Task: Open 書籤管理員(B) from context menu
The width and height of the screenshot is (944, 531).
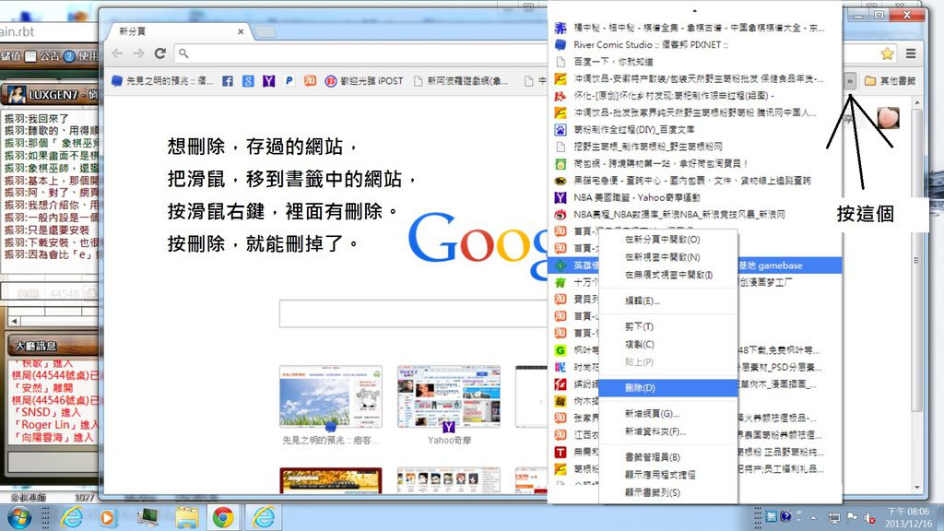Action: click(668, 457)
